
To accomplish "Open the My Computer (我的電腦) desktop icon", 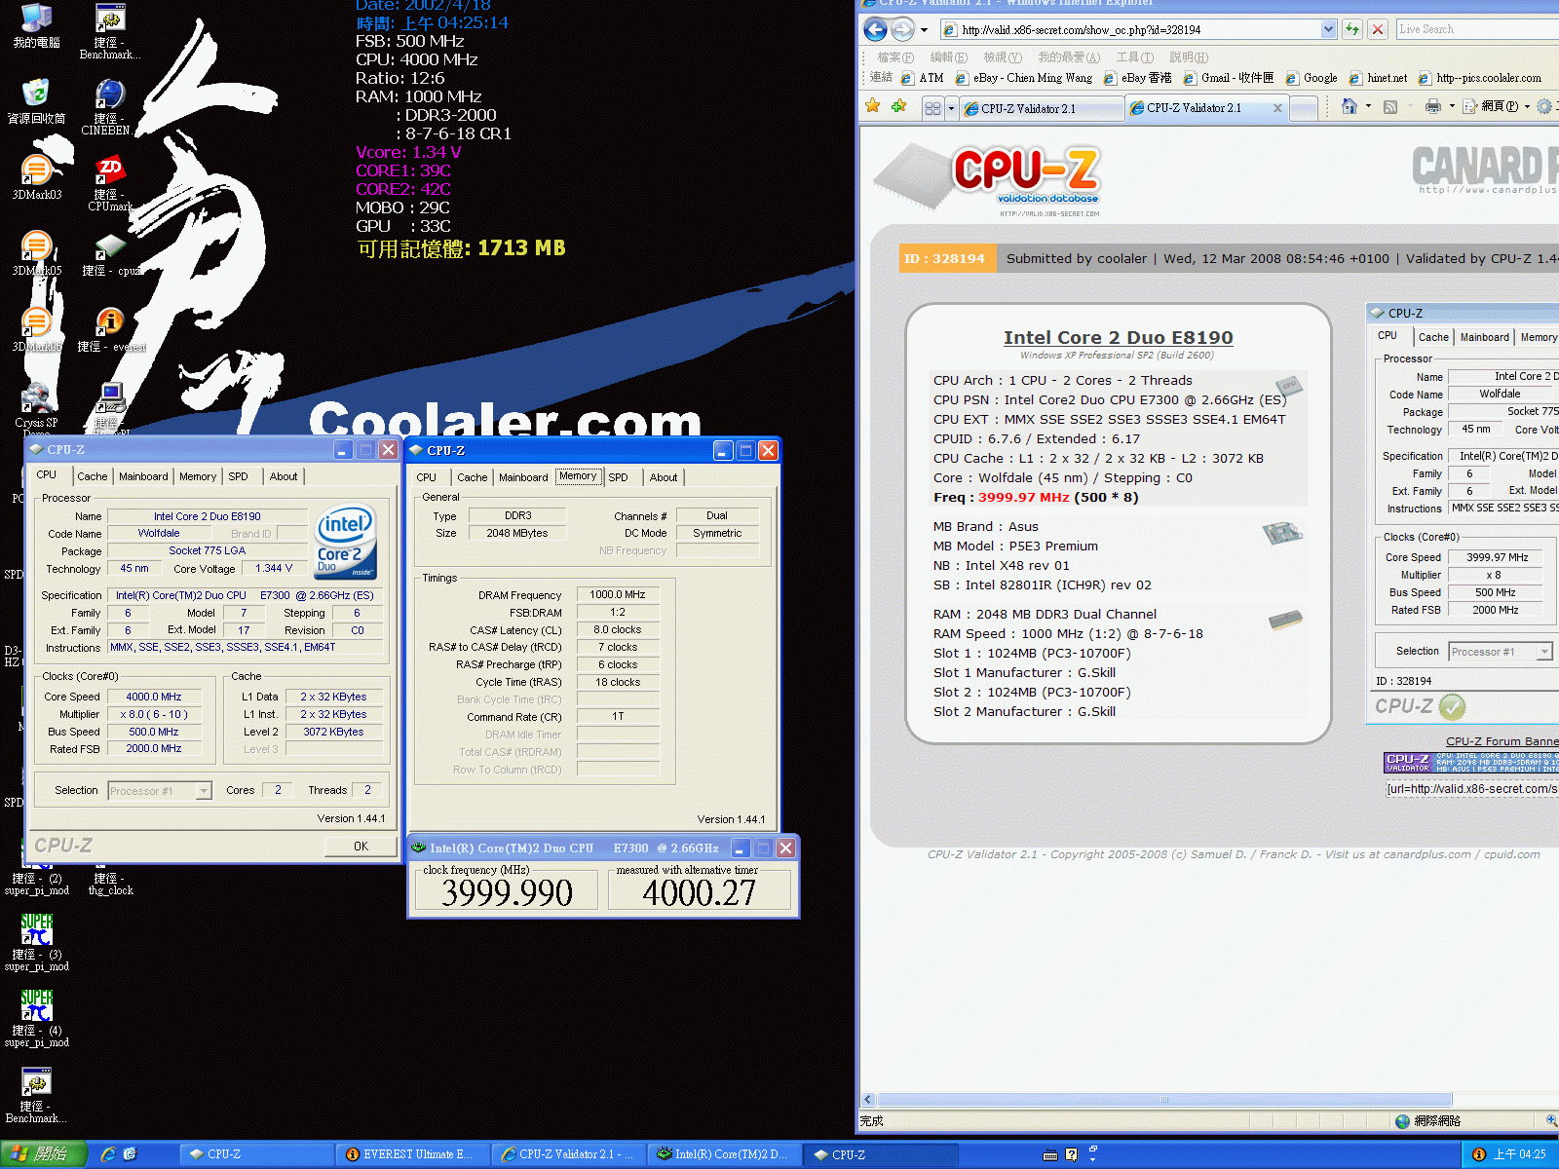I will click(36, 24).
